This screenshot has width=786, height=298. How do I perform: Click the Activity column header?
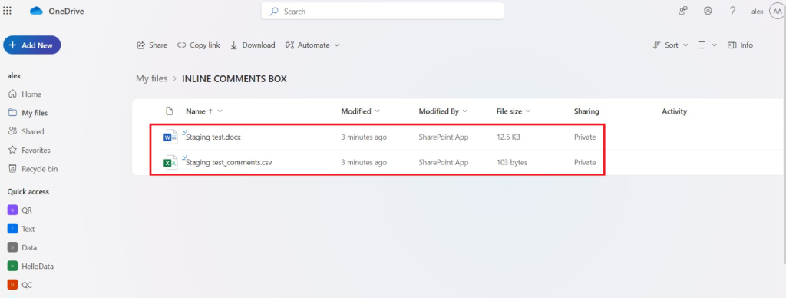tap(674, 111)
